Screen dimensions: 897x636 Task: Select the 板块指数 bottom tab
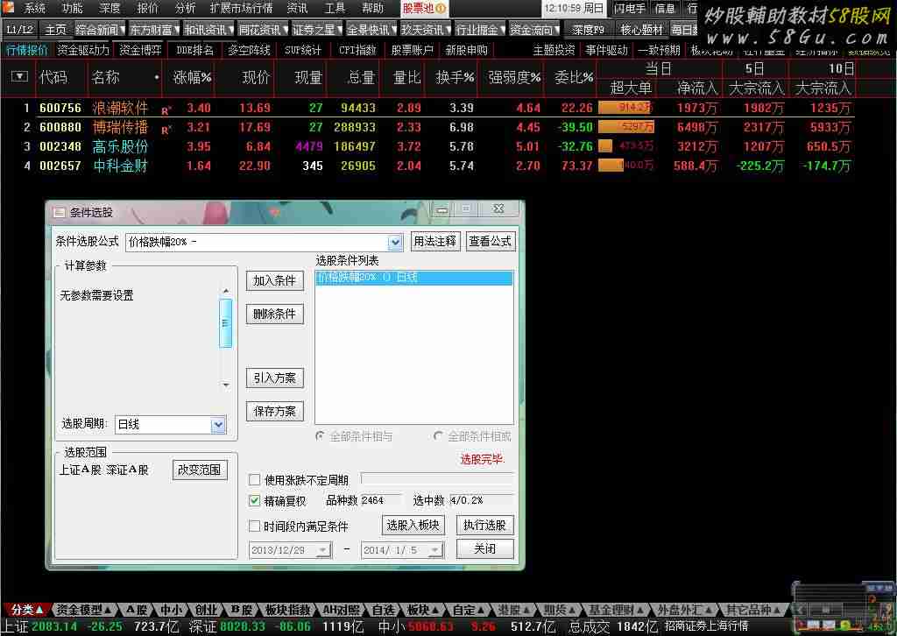[287, 610]
